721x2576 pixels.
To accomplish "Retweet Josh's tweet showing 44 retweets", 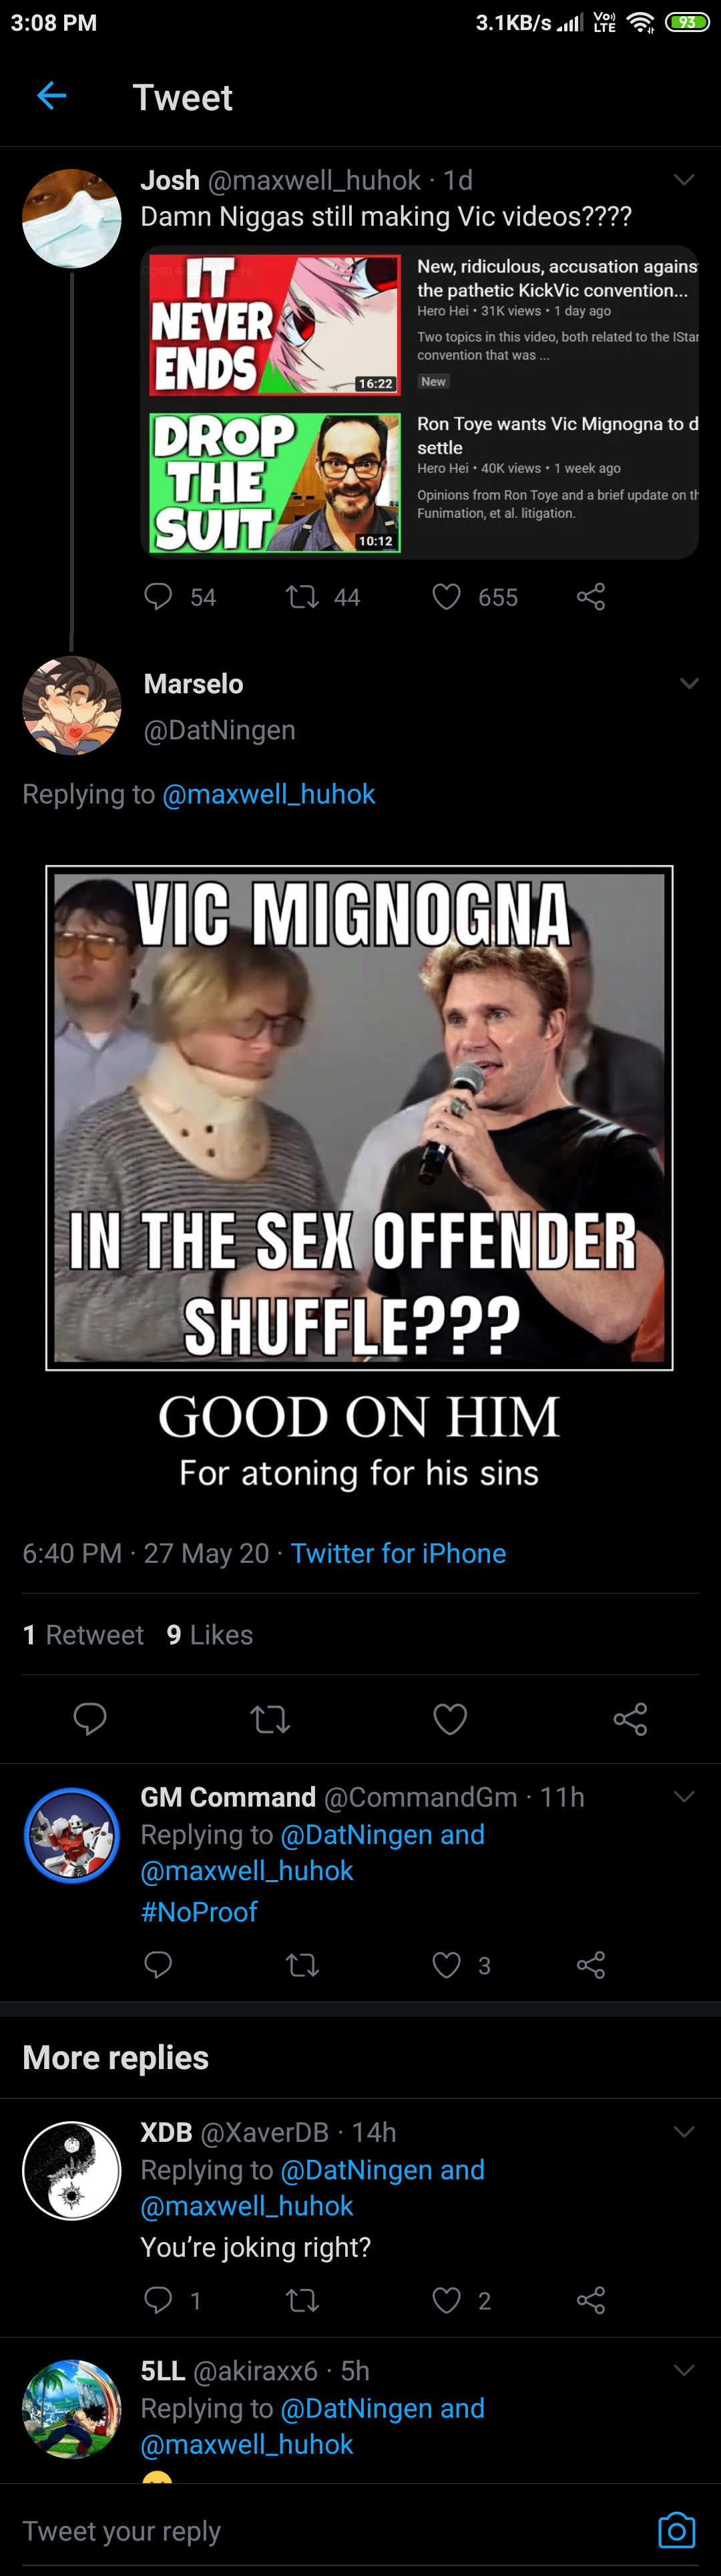I will point(302,597).
